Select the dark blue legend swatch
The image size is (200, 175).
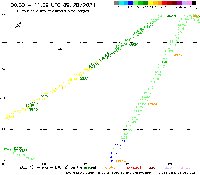coord(131,3)
